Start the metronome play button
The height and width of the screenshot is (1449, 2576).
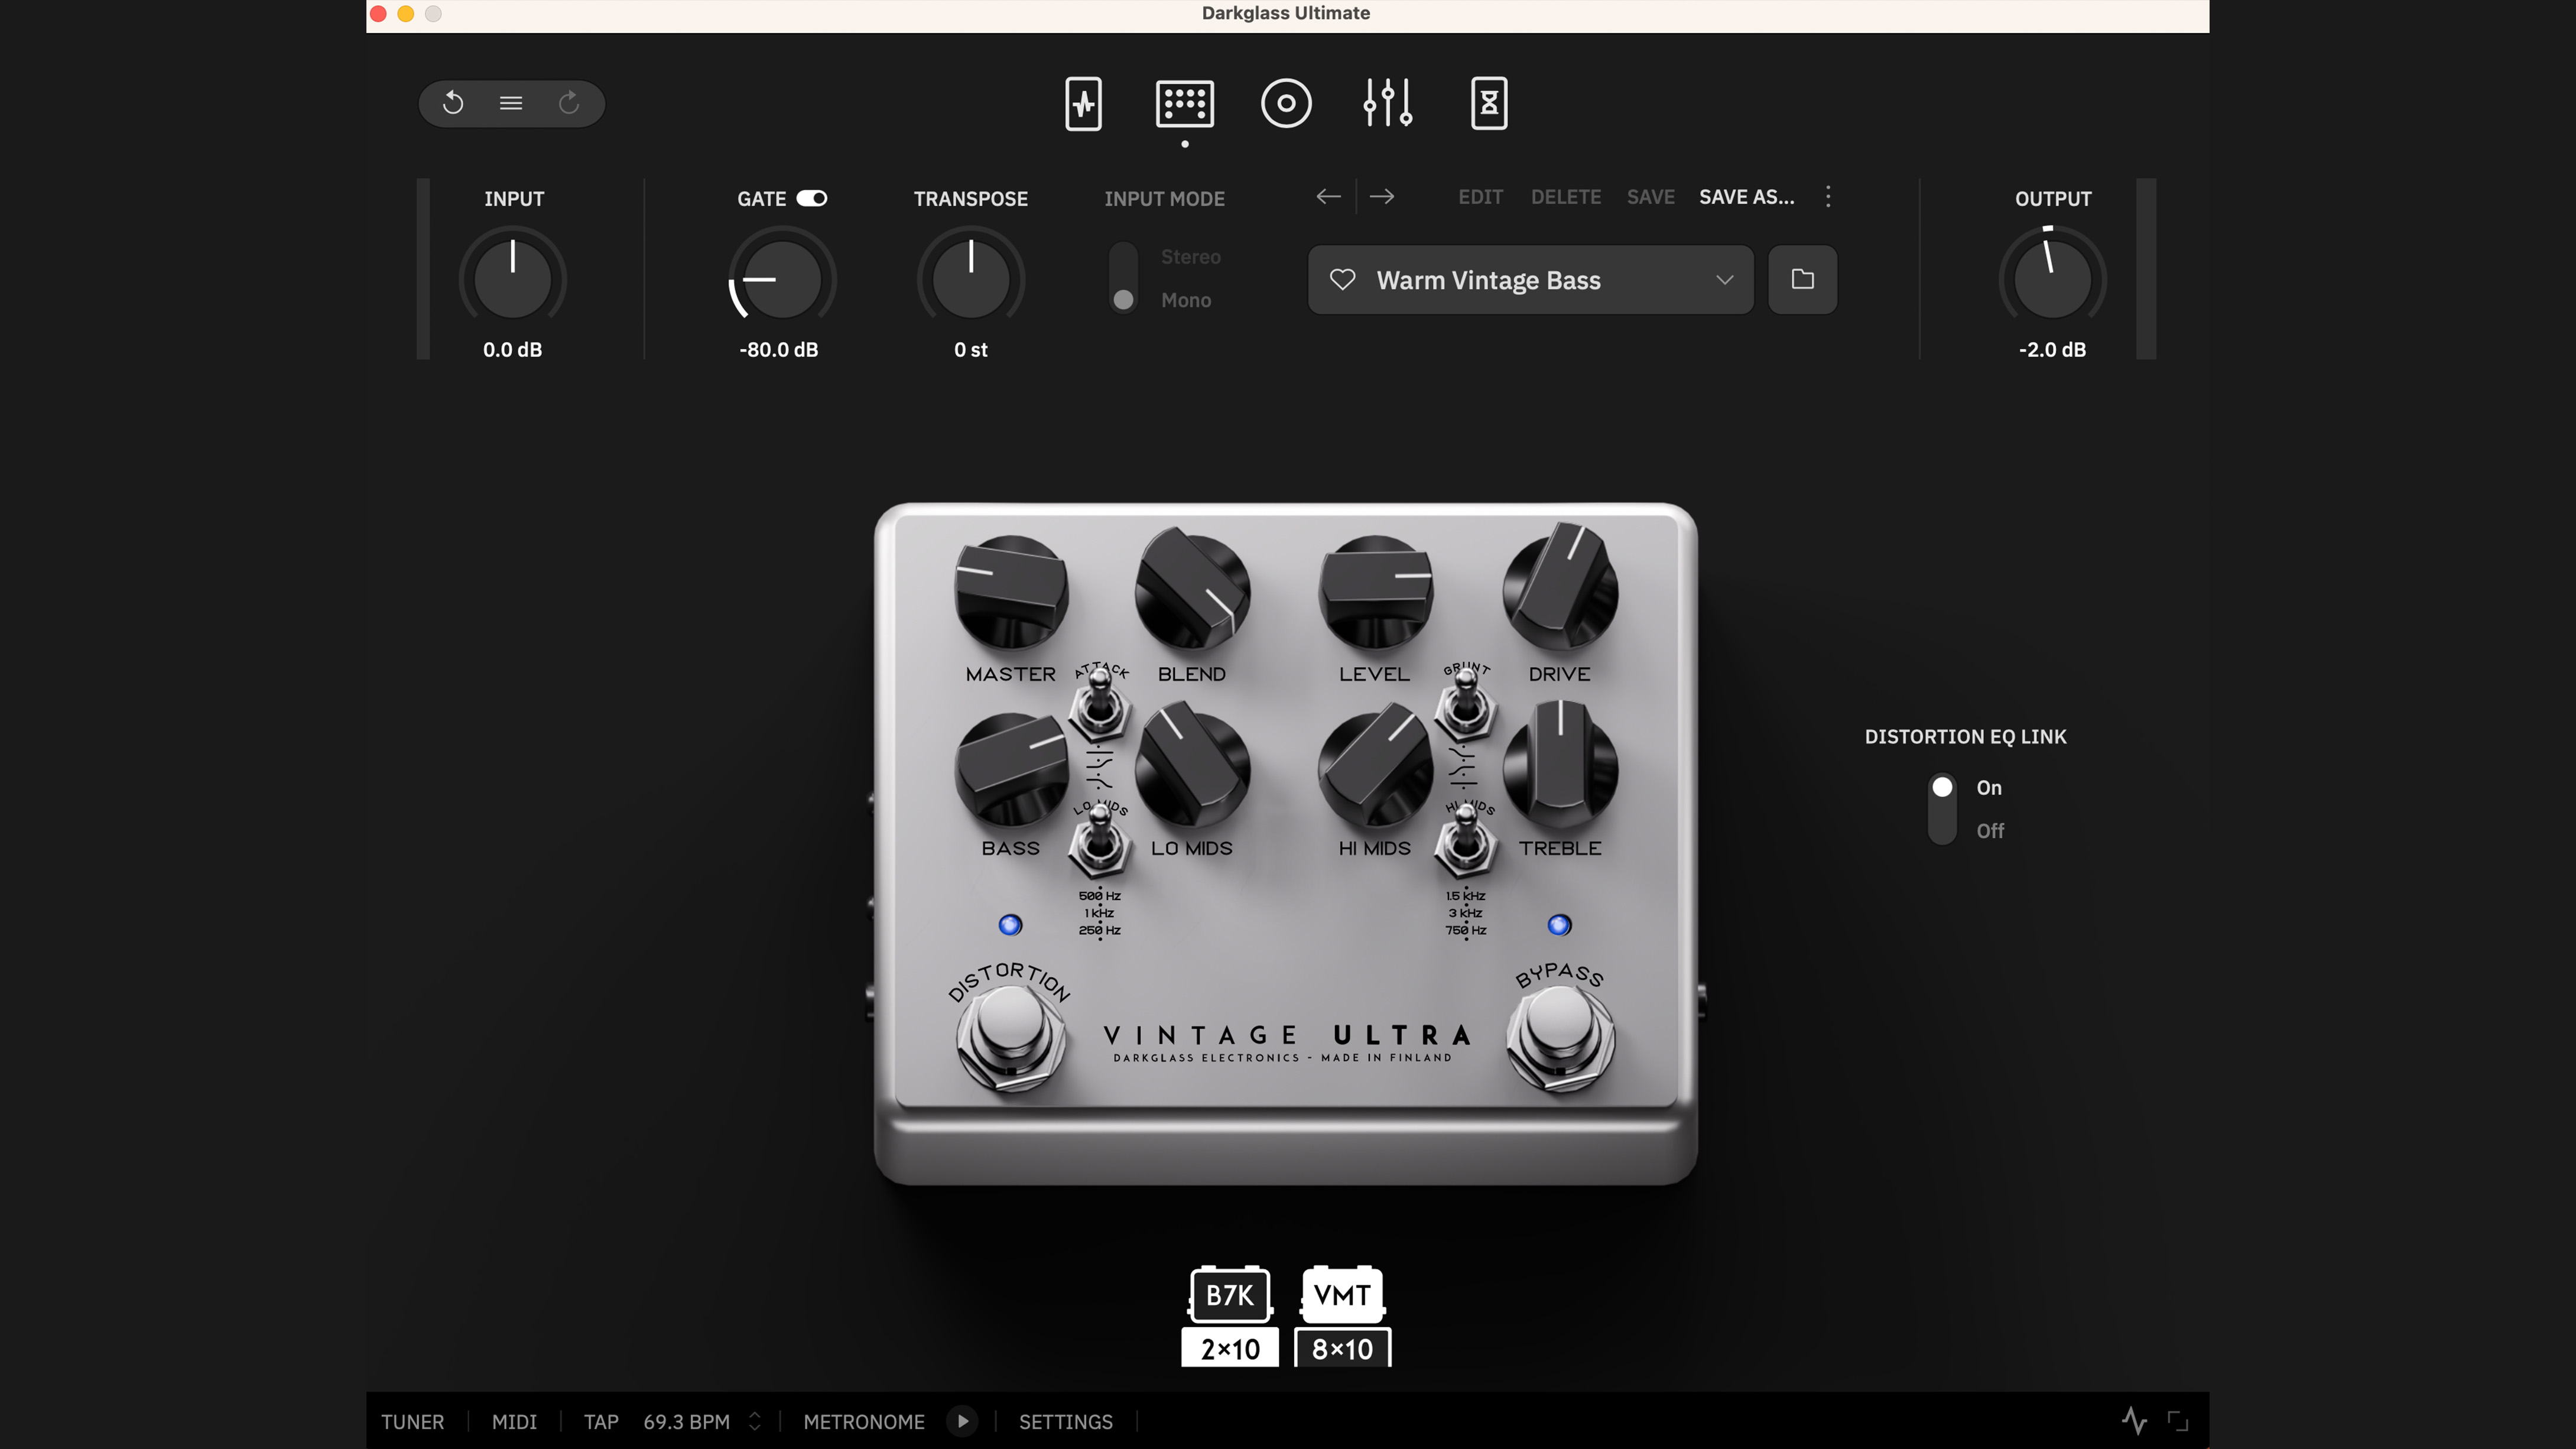pyautogui.click(x=962, y=1421)
